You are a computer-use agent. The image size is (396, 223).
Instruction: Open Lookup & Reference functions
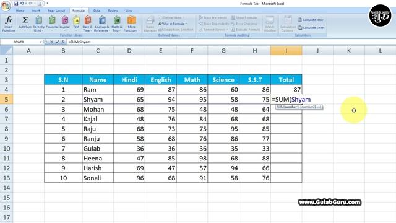pos(101,24)
